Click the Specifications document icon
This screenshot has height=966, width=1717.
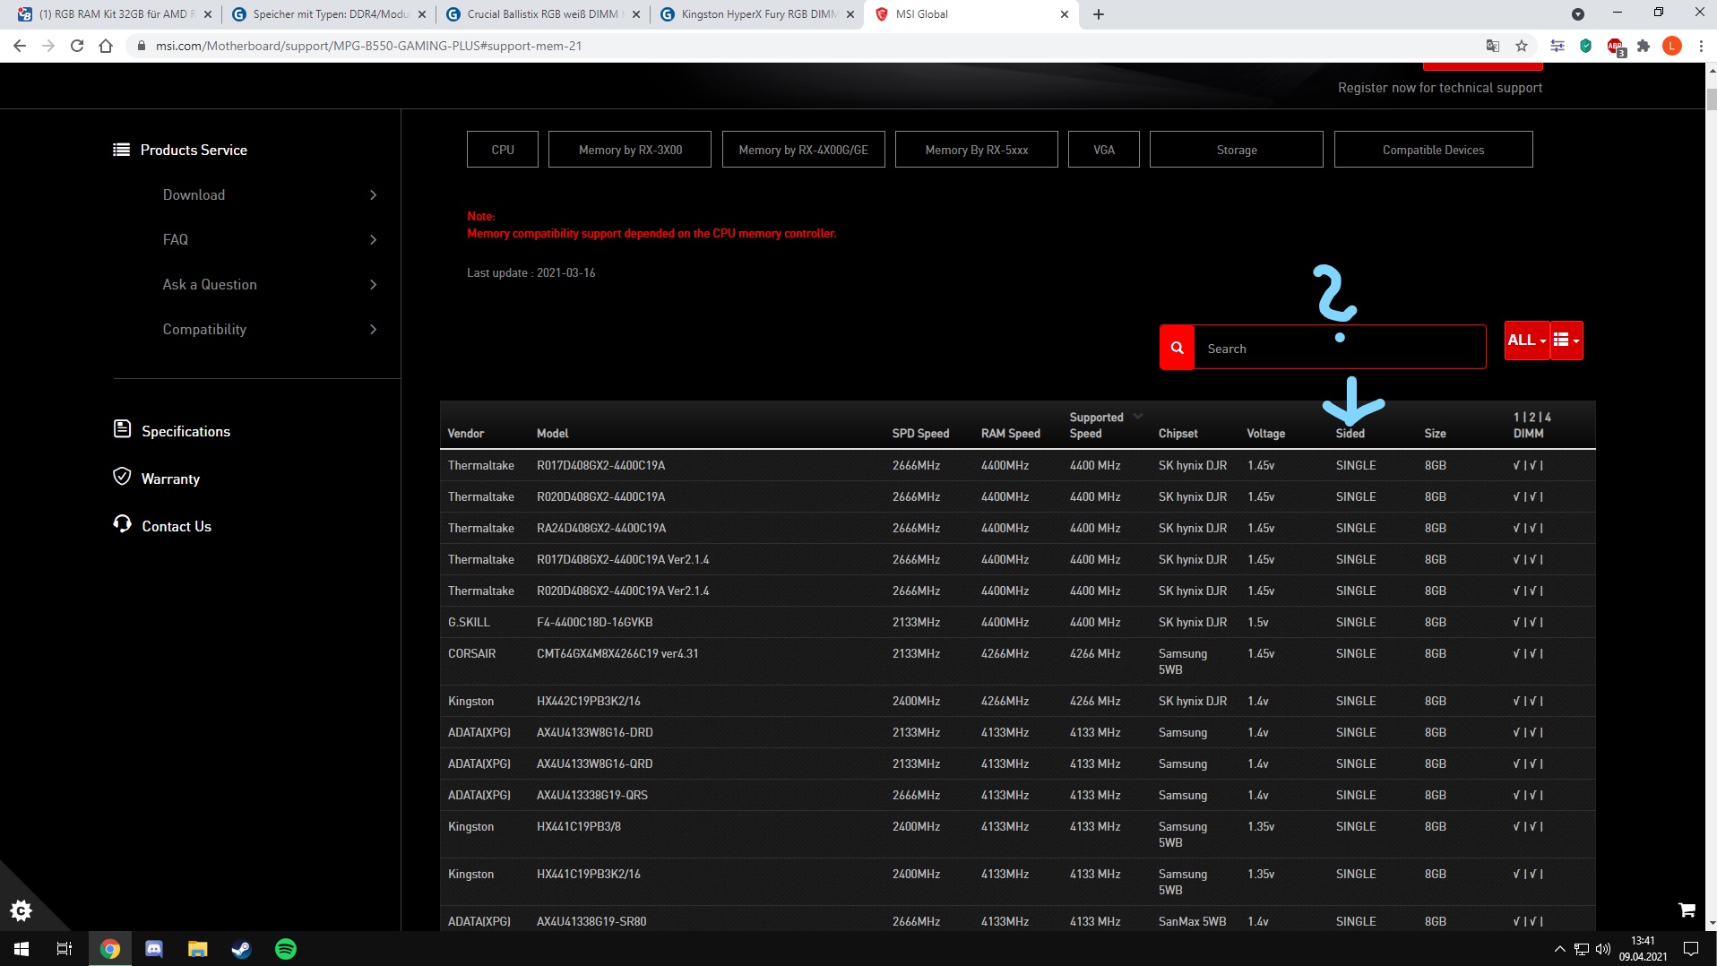[x=123, y=429]
